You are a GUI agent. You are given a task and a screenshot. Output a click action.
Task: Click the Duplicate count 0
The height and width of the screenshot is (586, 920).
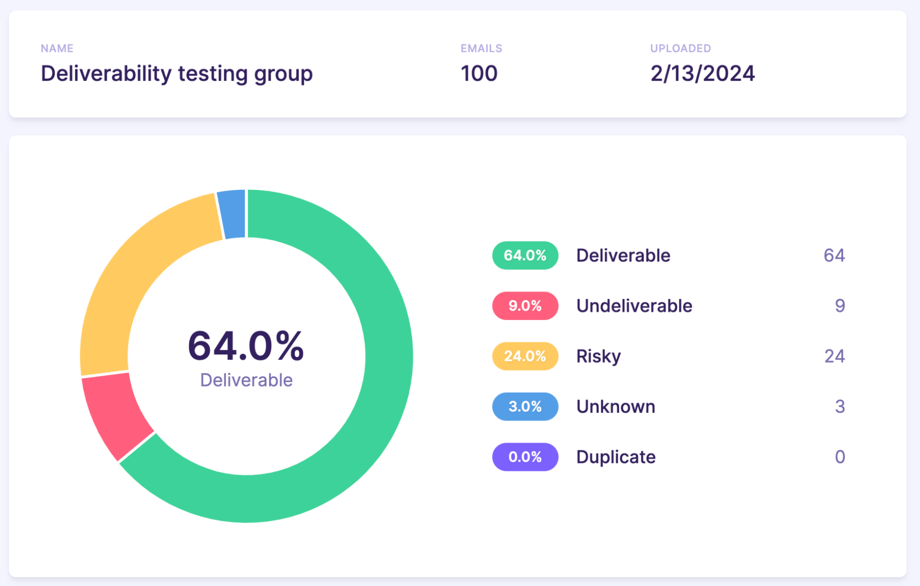point(840,457)
